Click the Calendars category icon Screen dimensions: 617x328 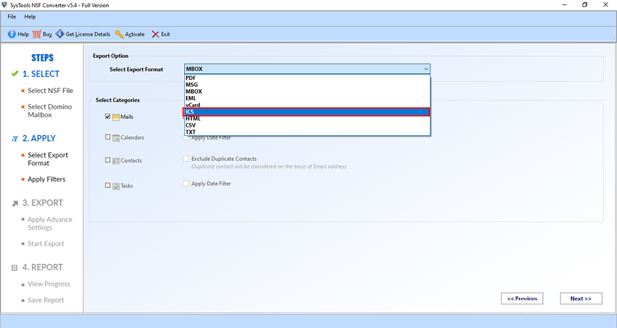click(115, 138)
